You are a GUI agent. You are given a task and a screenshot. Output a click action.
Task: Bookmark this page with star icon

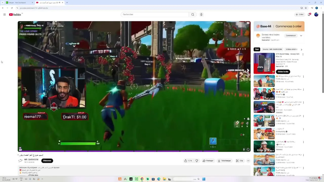(x=306, y=8)
